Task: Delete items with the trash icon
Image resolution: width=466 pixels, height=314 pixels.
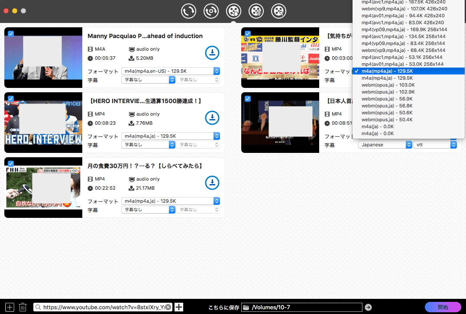Action: (23, 307)
